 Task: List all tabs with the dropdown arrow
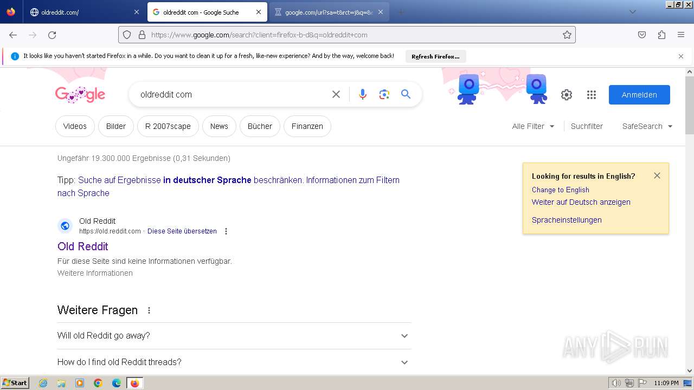pos(632,12)
